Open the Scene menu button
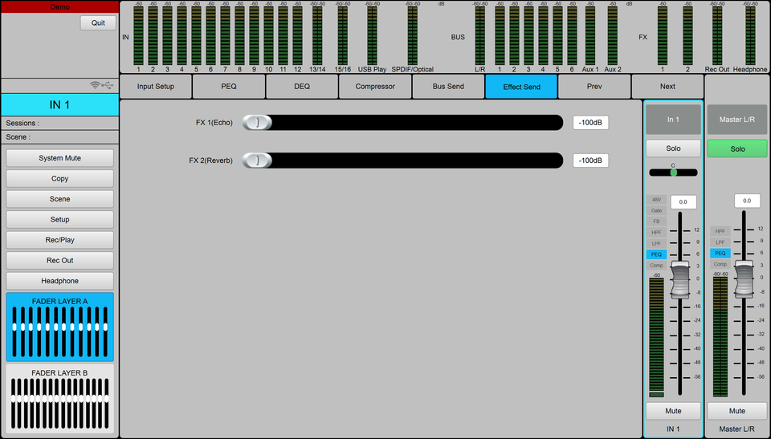The width and height of the screenshot is (771, 439). pos(60,199)
